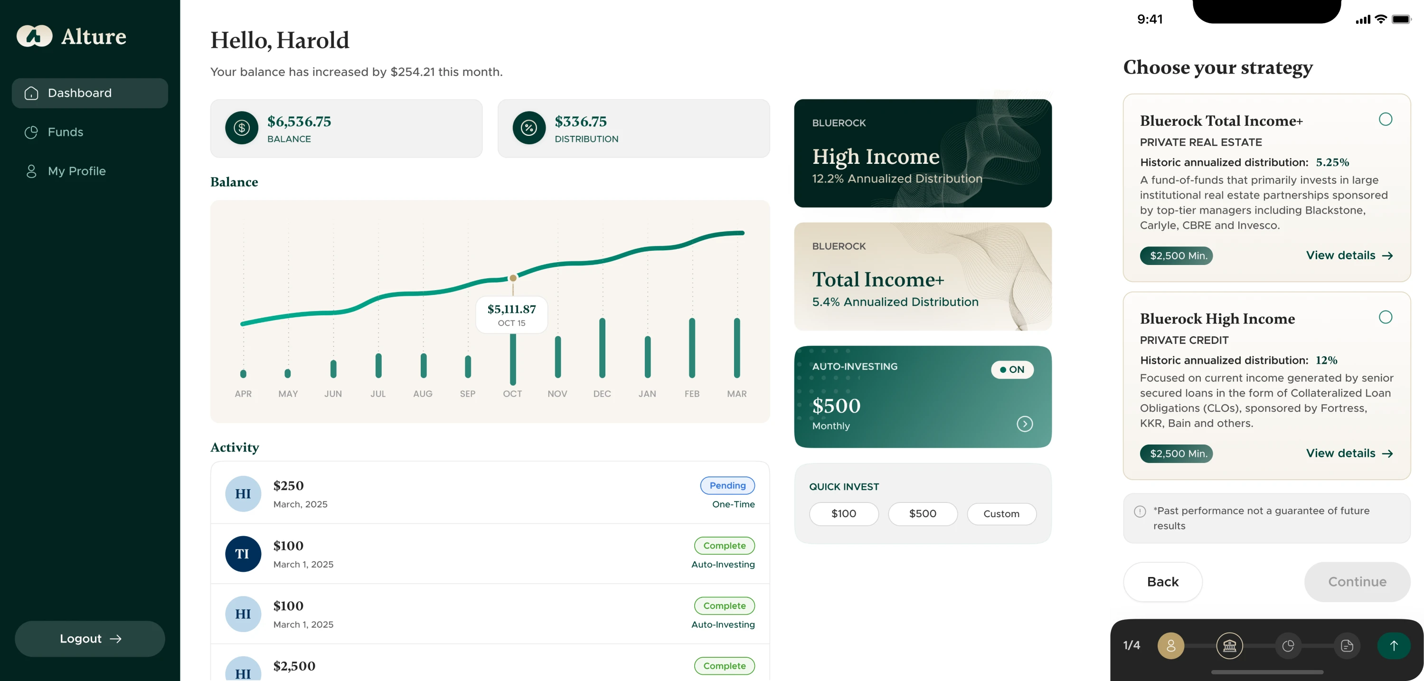Viewport: 1424px width, 681px height.
Task: Click the phone time 9:41
Action: (1150, 19)
